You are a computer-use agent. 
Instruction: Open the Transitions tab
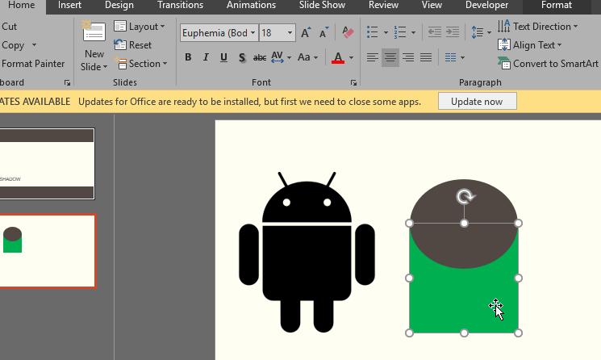tap(180, 5)
